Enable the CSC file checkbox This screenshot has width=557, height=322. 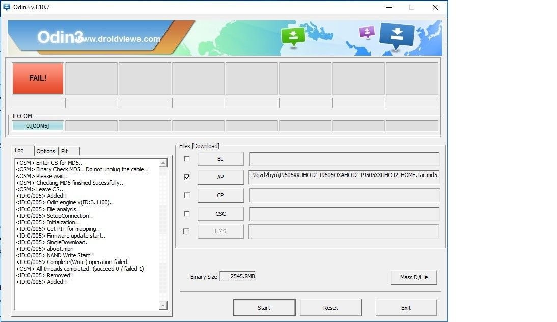click(187, 213)
